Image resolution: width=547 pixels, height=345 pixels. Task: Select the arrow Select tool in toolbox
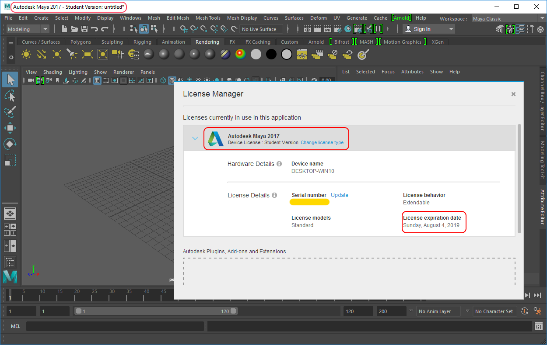click(x=10, y=79)
